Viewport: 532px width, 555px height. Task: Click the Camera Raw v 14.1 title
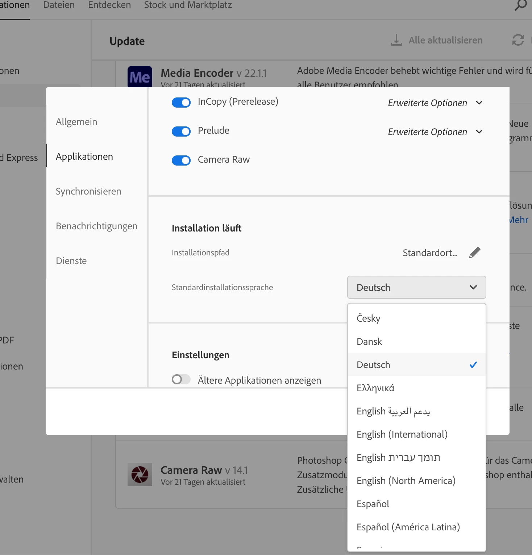pyautogui.click(x=204, y=470)
